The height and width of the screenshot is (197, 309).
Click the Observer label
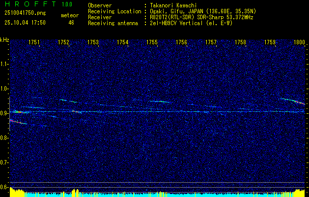pyautogui.click(x=100, y=5)
